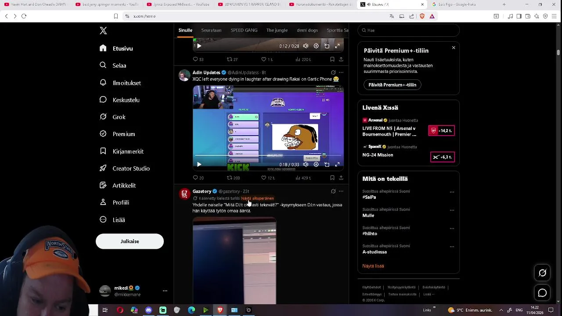Click the X logo in the sidebar
This screenshot has height=316, width=562.
point(103,31)
